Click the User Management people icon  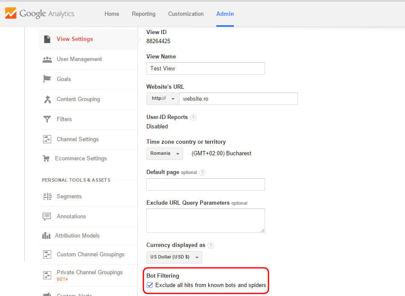point(47,60)
